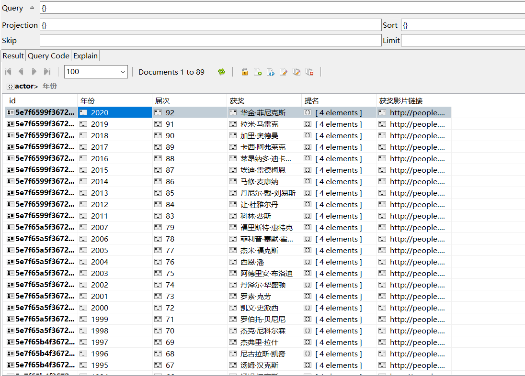The height and width of the screenshot is (376, 525).
Task: Select the cell 西恩·潘
Action: (x=264, y=262)
